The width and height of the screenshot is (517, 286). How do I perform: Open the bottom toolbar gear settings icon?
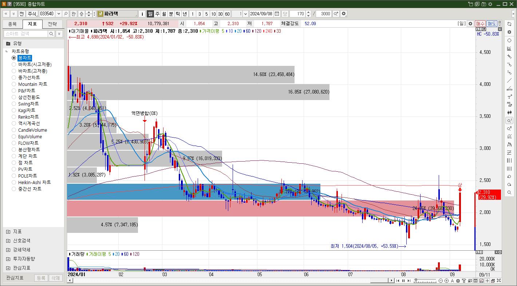[x=458, y=281]
